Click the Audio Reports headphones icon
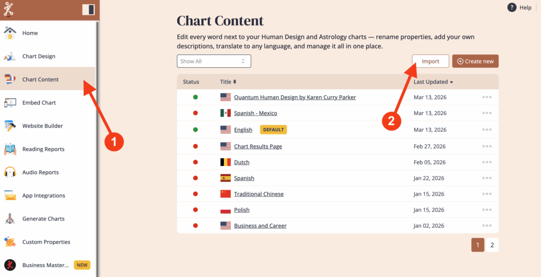541x277 pixels. tap(10, 172)
